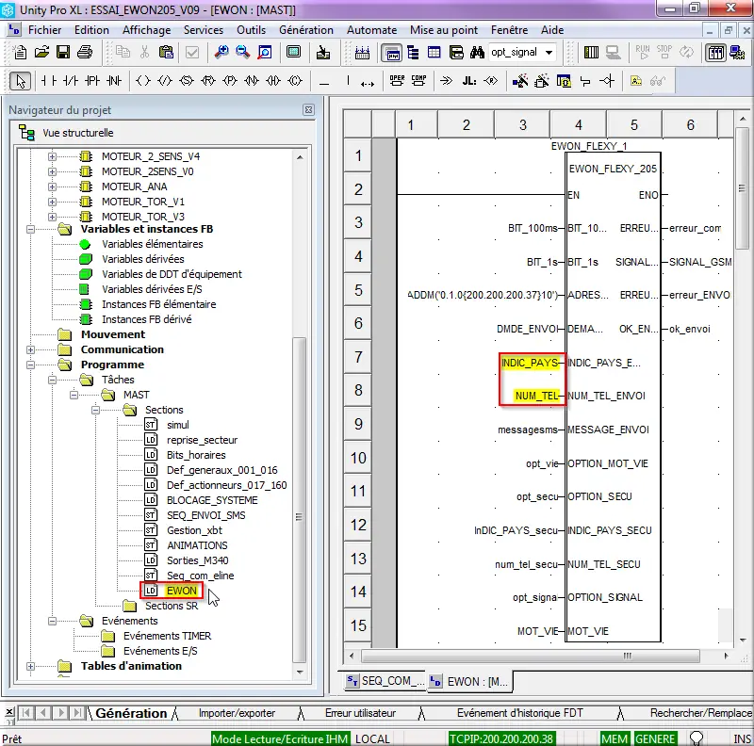This screenshot has height=746, width=754.
Task: Click the Paste clipboard icon
Action: pos(166,52)
